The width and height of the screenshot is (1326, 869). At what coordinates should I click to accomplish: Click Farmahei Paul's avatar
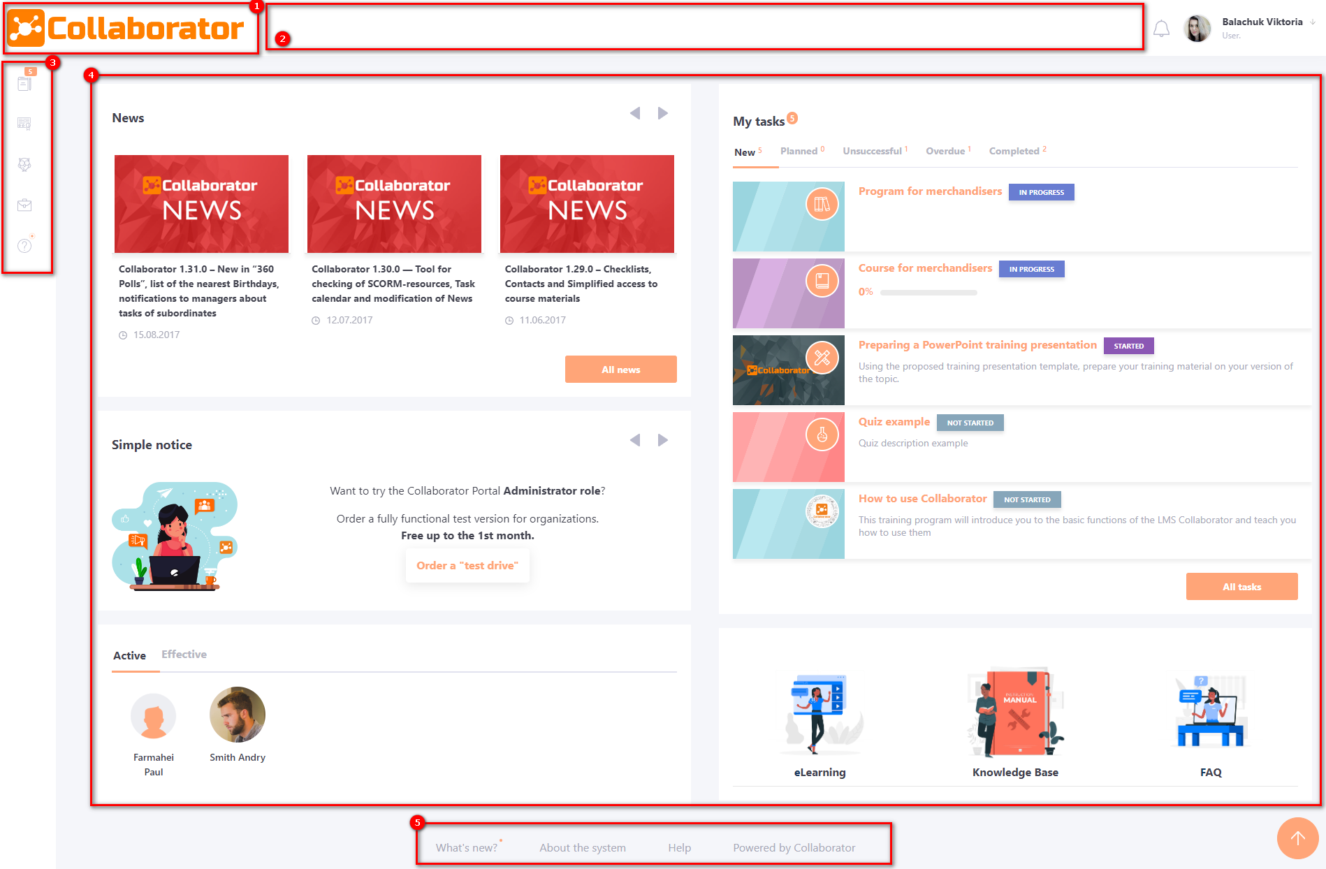coord(154,716)
